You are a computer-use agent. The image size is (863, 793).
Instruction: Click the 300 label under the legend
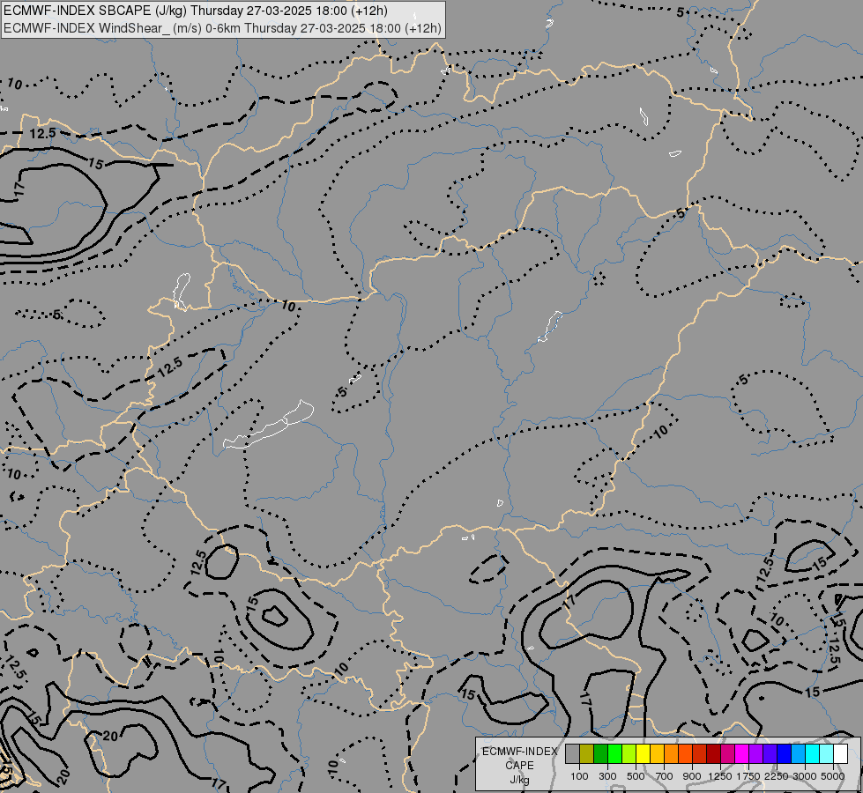click(x=607, y=776)
